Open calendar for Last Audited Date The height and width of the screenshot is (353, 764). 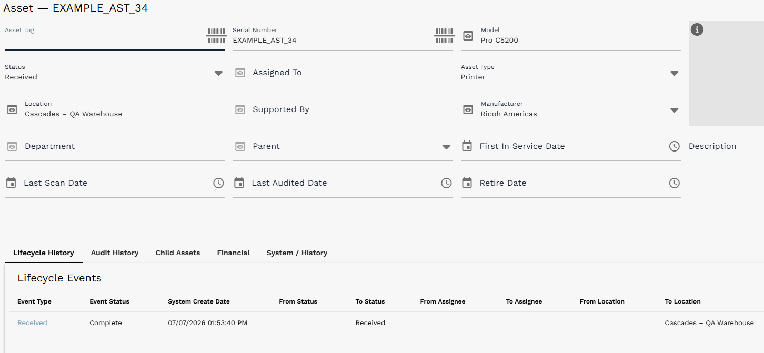tap(239, 183)
